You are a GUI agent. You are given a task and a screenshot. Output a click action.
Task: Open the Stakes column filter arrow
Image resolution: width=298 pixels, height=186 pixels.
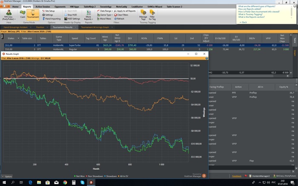click(18, 38)
